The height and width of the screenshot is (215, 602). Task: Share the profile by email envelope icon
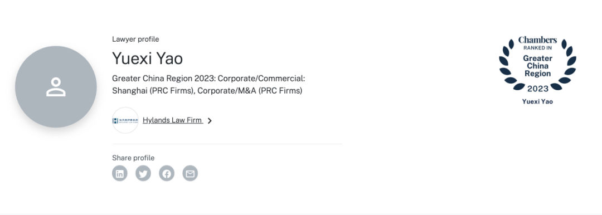(190, 174)
